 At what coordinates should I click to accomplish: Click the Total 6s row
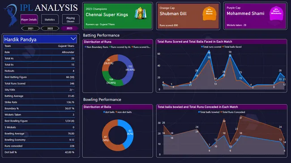pyautogui.click(x=39, y=65)
